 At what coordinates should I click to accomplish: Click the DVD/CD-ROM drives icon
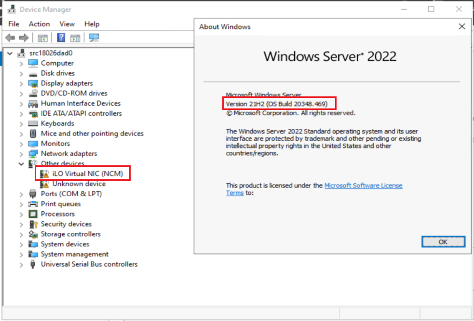pyautogui.click(x=33, y=94)
